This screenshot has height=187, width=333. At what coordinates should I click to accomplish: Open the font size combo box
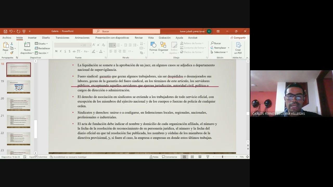point(87,45)
